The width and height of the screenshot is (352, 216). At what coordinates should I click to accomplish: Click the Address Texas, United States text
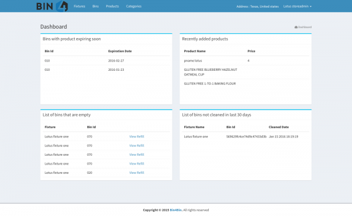(x=258, y=6)
